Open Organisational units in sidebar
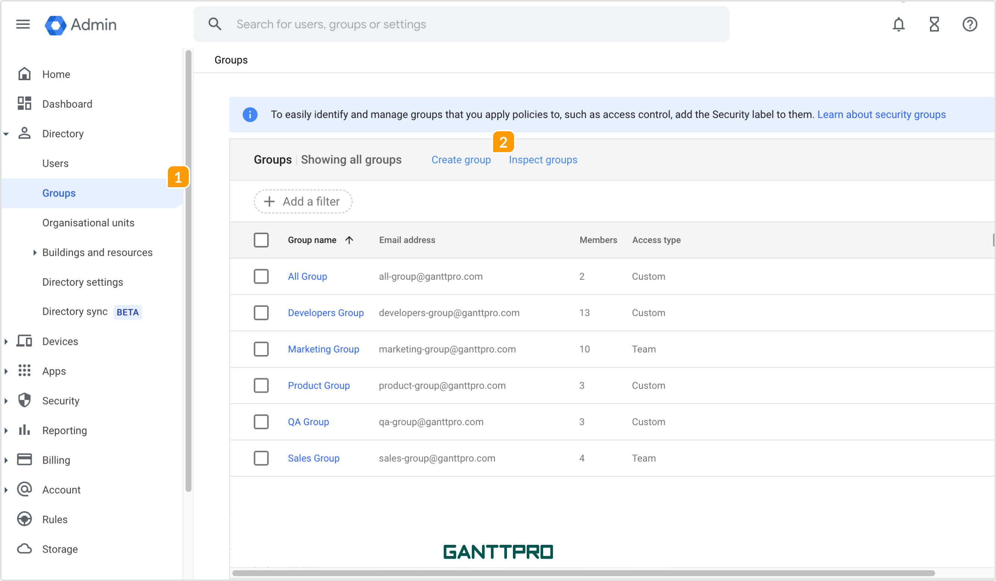The image size is (996, 581). click(x=88, y=223)
